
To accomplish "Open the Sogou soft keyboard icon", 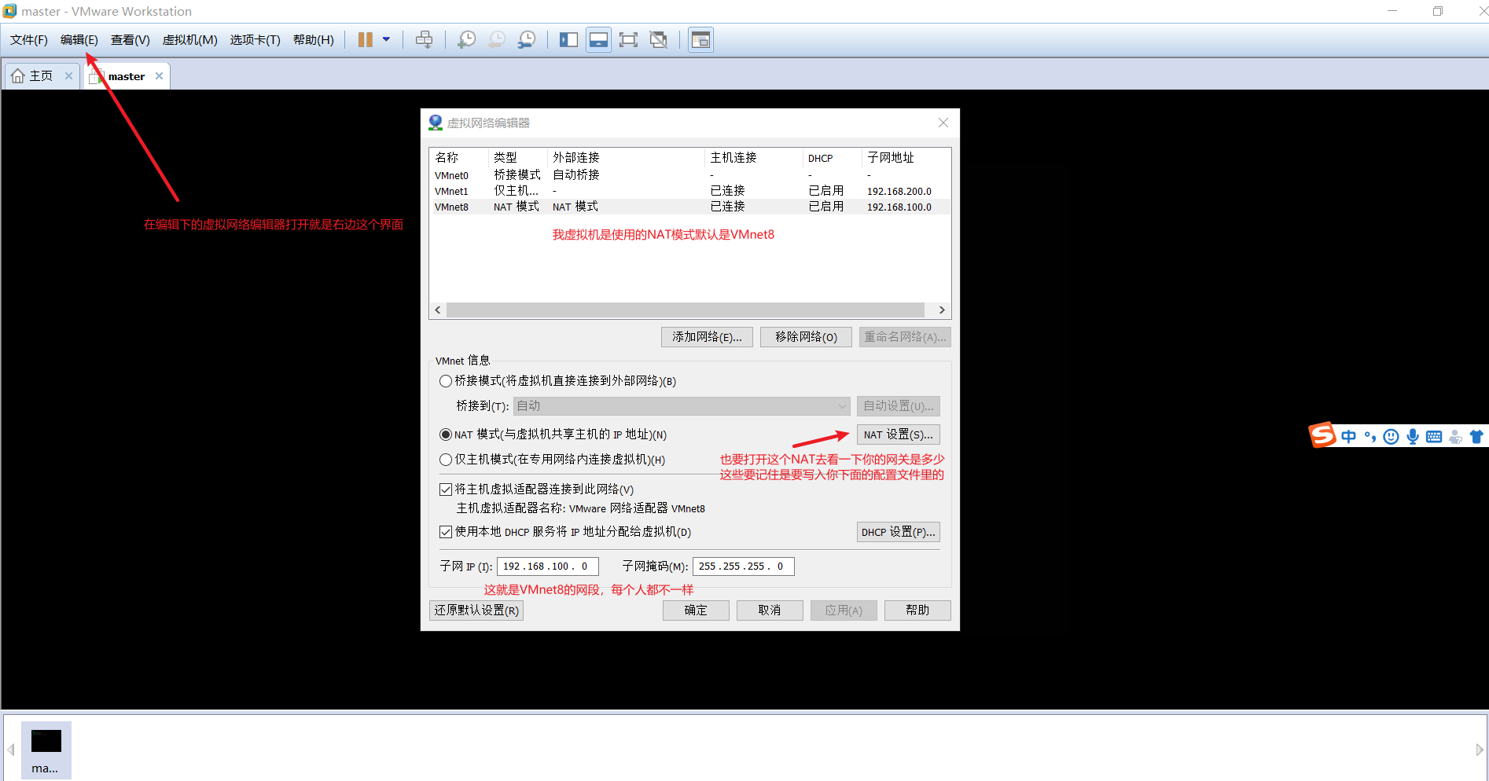I will [x=1434, y=437].
